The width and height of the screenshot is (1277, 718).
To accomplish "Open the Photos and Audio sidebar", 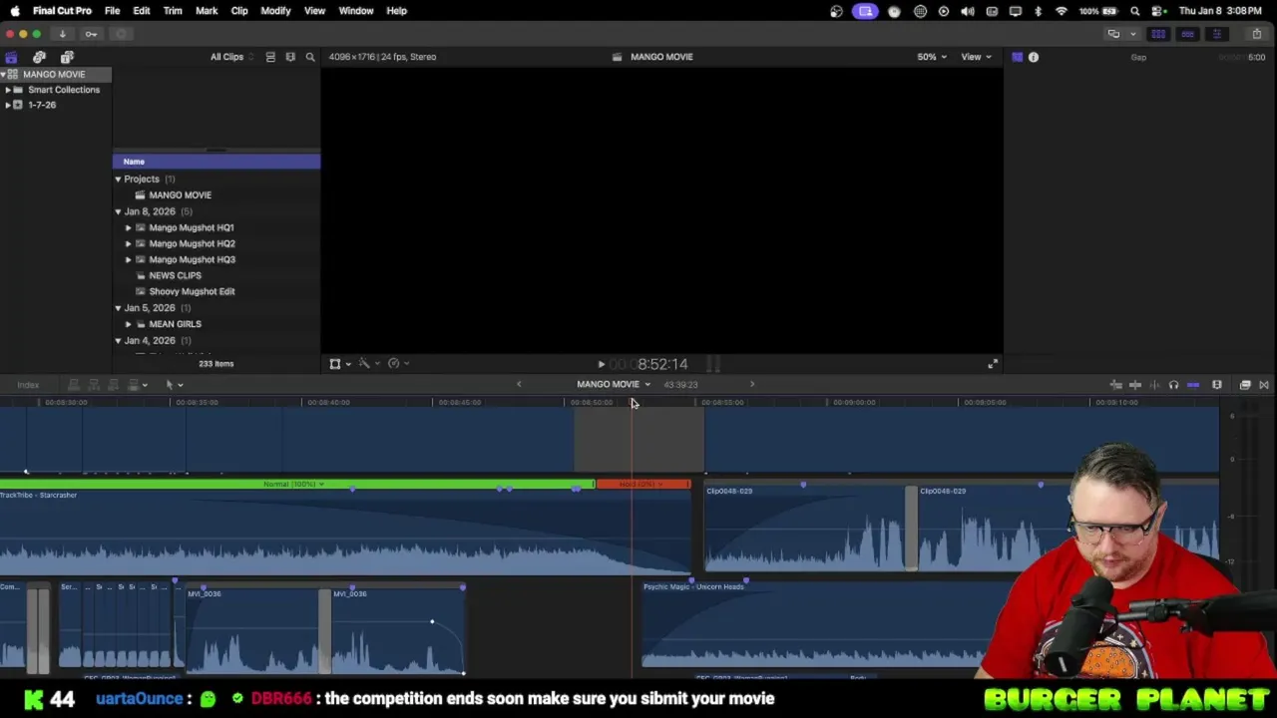I will point(39,57).
